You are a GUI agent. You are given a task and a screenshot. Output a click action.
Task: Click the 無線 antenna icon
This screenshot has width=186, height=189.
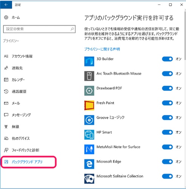[x=6, y=127]
